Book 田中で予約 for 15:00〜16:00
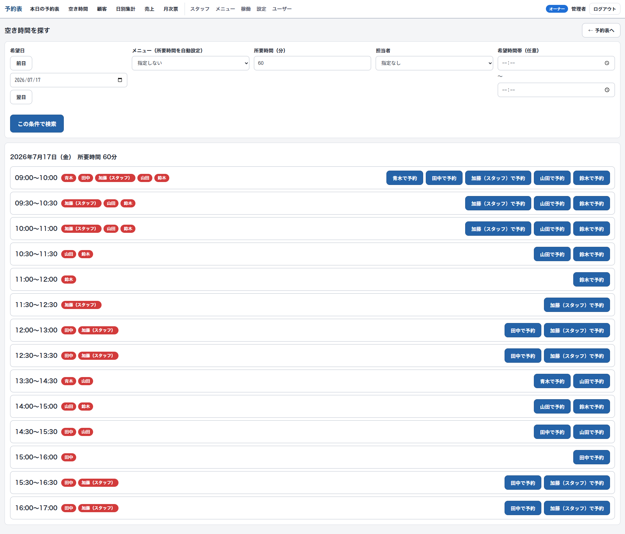The image size is (625, 534). (591, 457)
